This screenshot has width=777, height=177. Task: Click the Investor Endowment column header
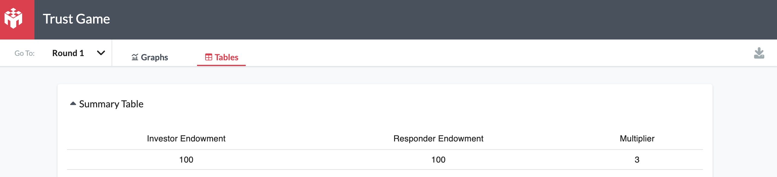[186, 138]
